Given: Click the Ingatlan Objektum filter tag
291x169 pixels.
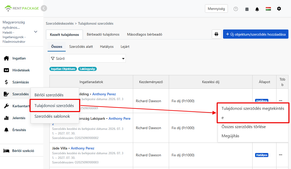Looking at the screenshot, I should pos(63,69).
